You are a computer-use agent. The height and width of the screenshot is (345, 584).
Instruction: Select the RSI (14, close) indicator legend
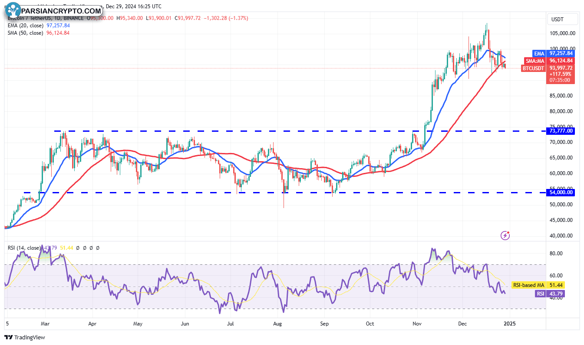25,248
